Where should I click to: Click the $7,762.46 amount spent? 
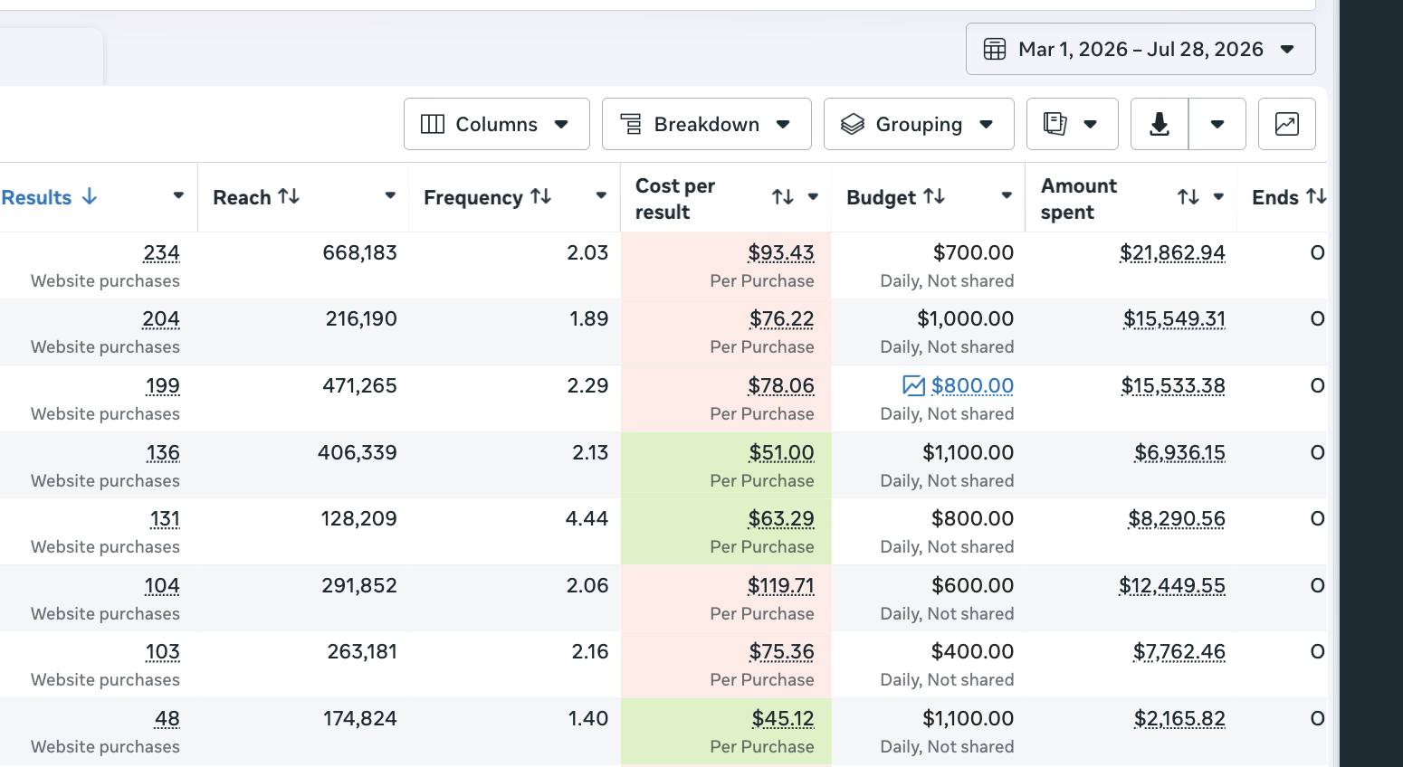coord(1179,652)
